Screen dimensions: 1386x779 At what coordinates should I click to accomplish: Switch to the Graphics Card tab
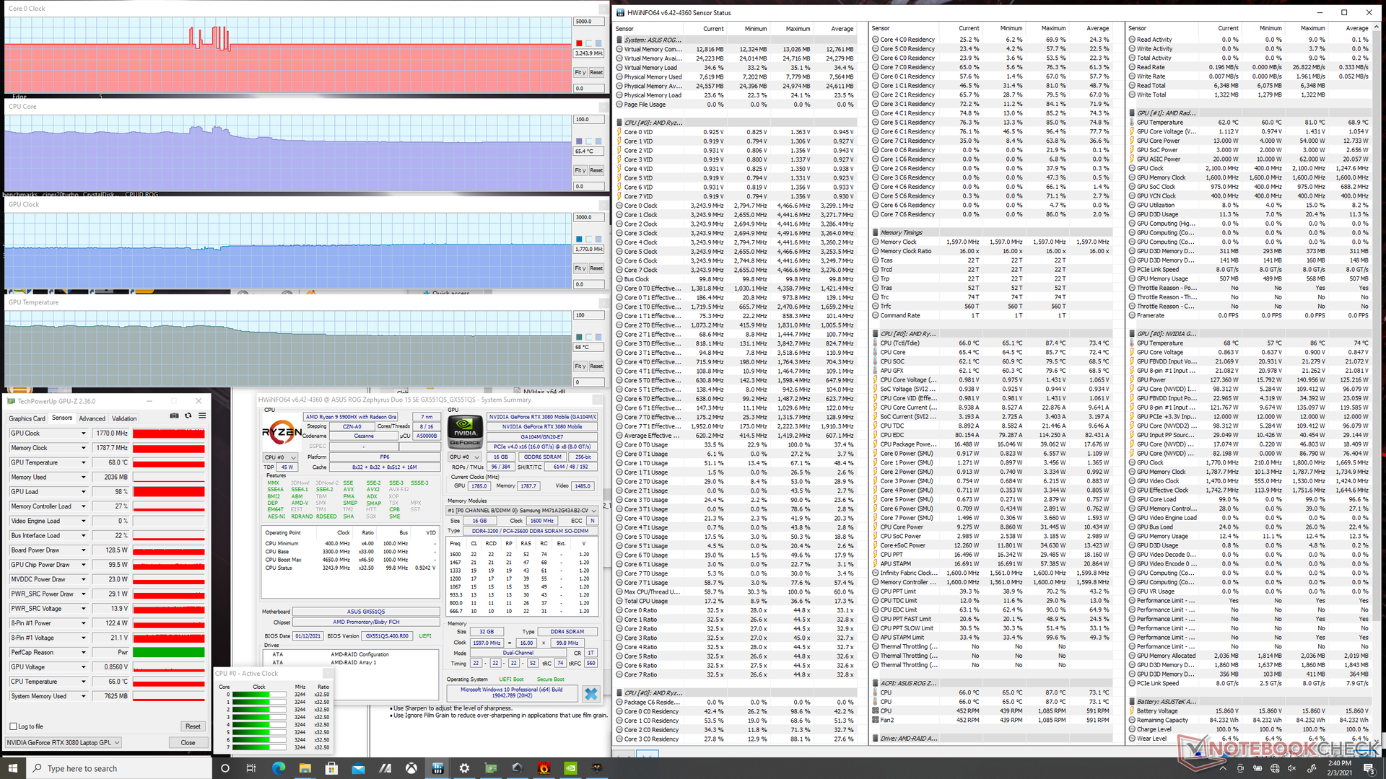coord(27,418)
